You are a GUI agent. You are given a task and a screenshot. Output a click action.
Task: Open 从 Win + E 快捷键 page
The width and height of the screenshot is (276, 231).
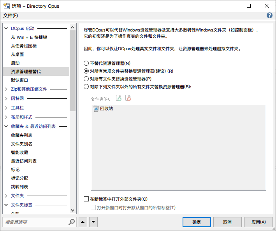tap(29, 37)
